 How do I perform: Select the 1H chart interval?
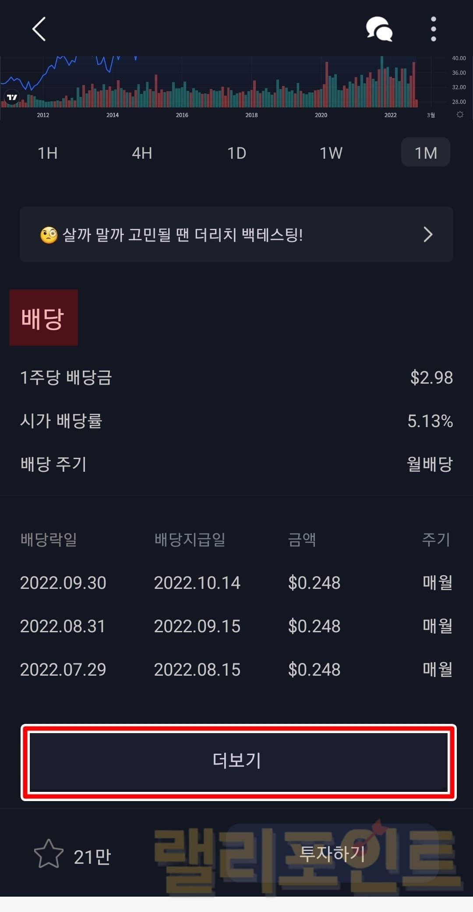[x=48, y=153]
